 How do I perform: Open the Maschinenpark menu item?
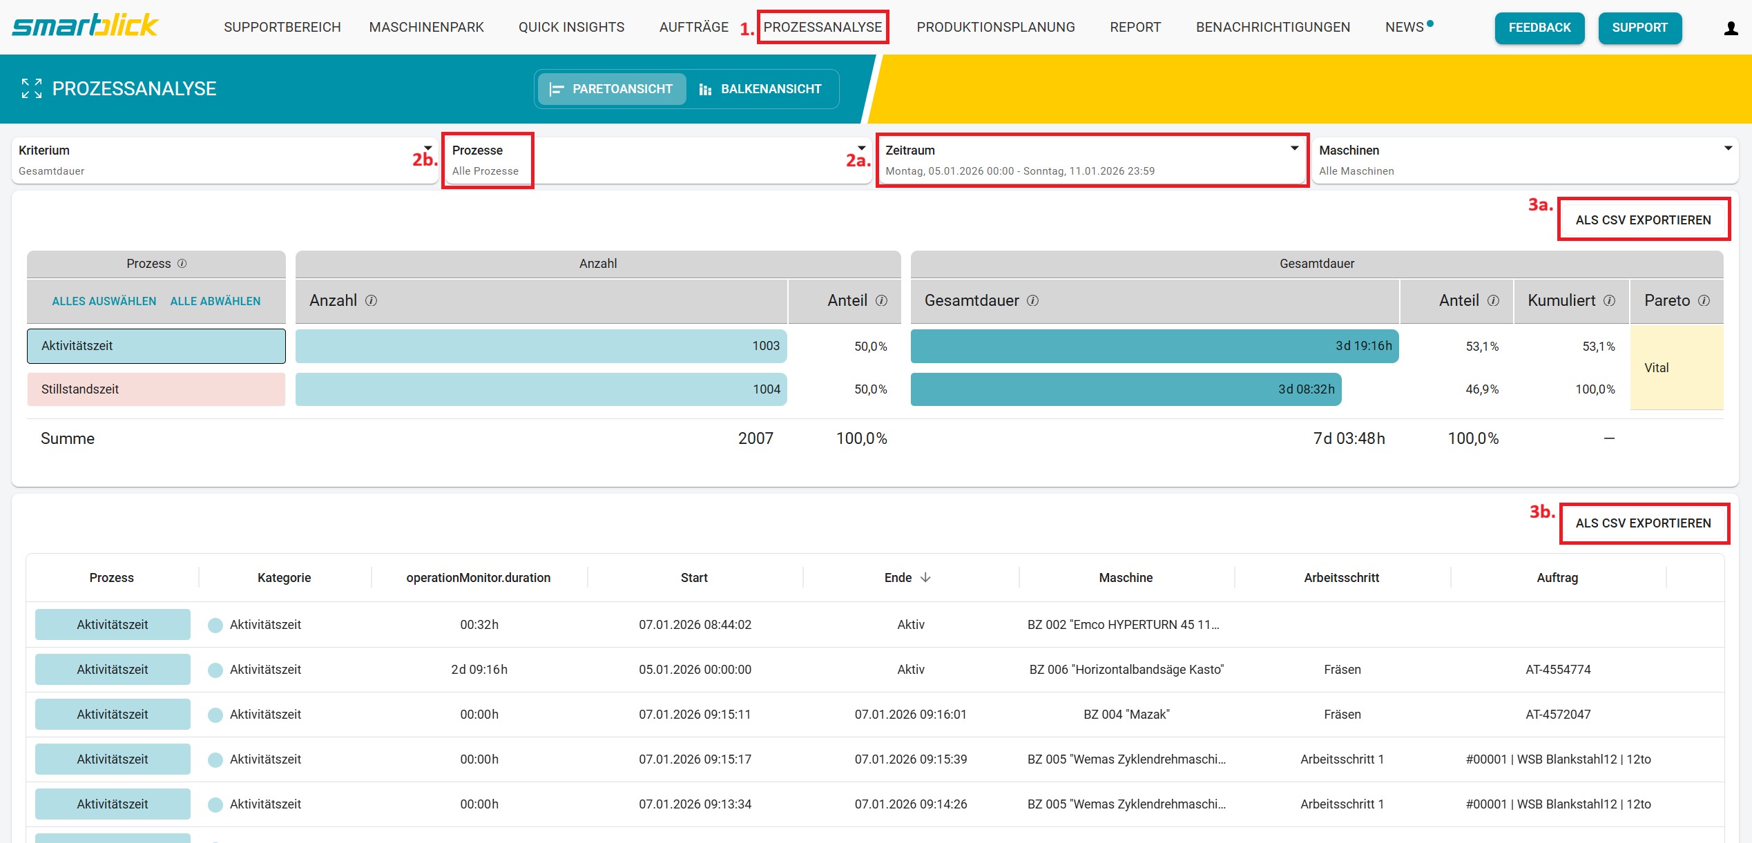pos(426,27)
